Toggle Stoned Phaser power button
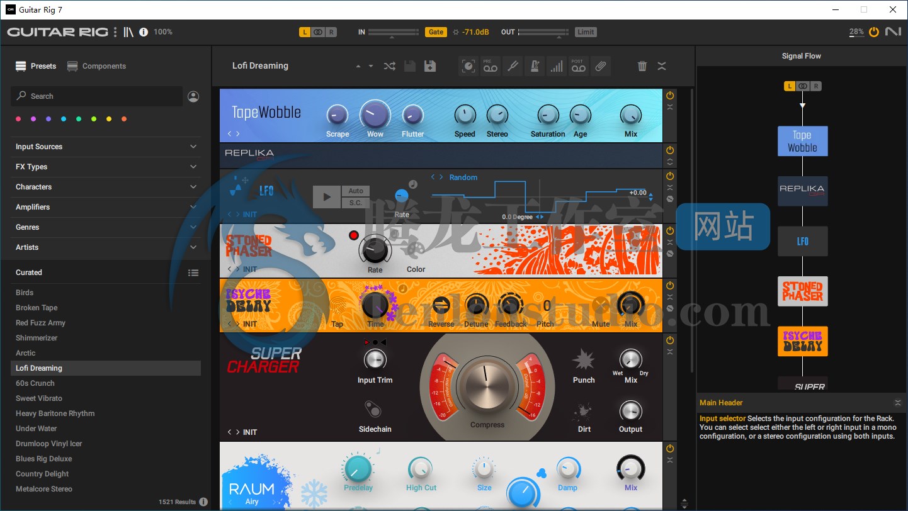Viewport: 908px width, 511px height. click(x=670, y=231)
